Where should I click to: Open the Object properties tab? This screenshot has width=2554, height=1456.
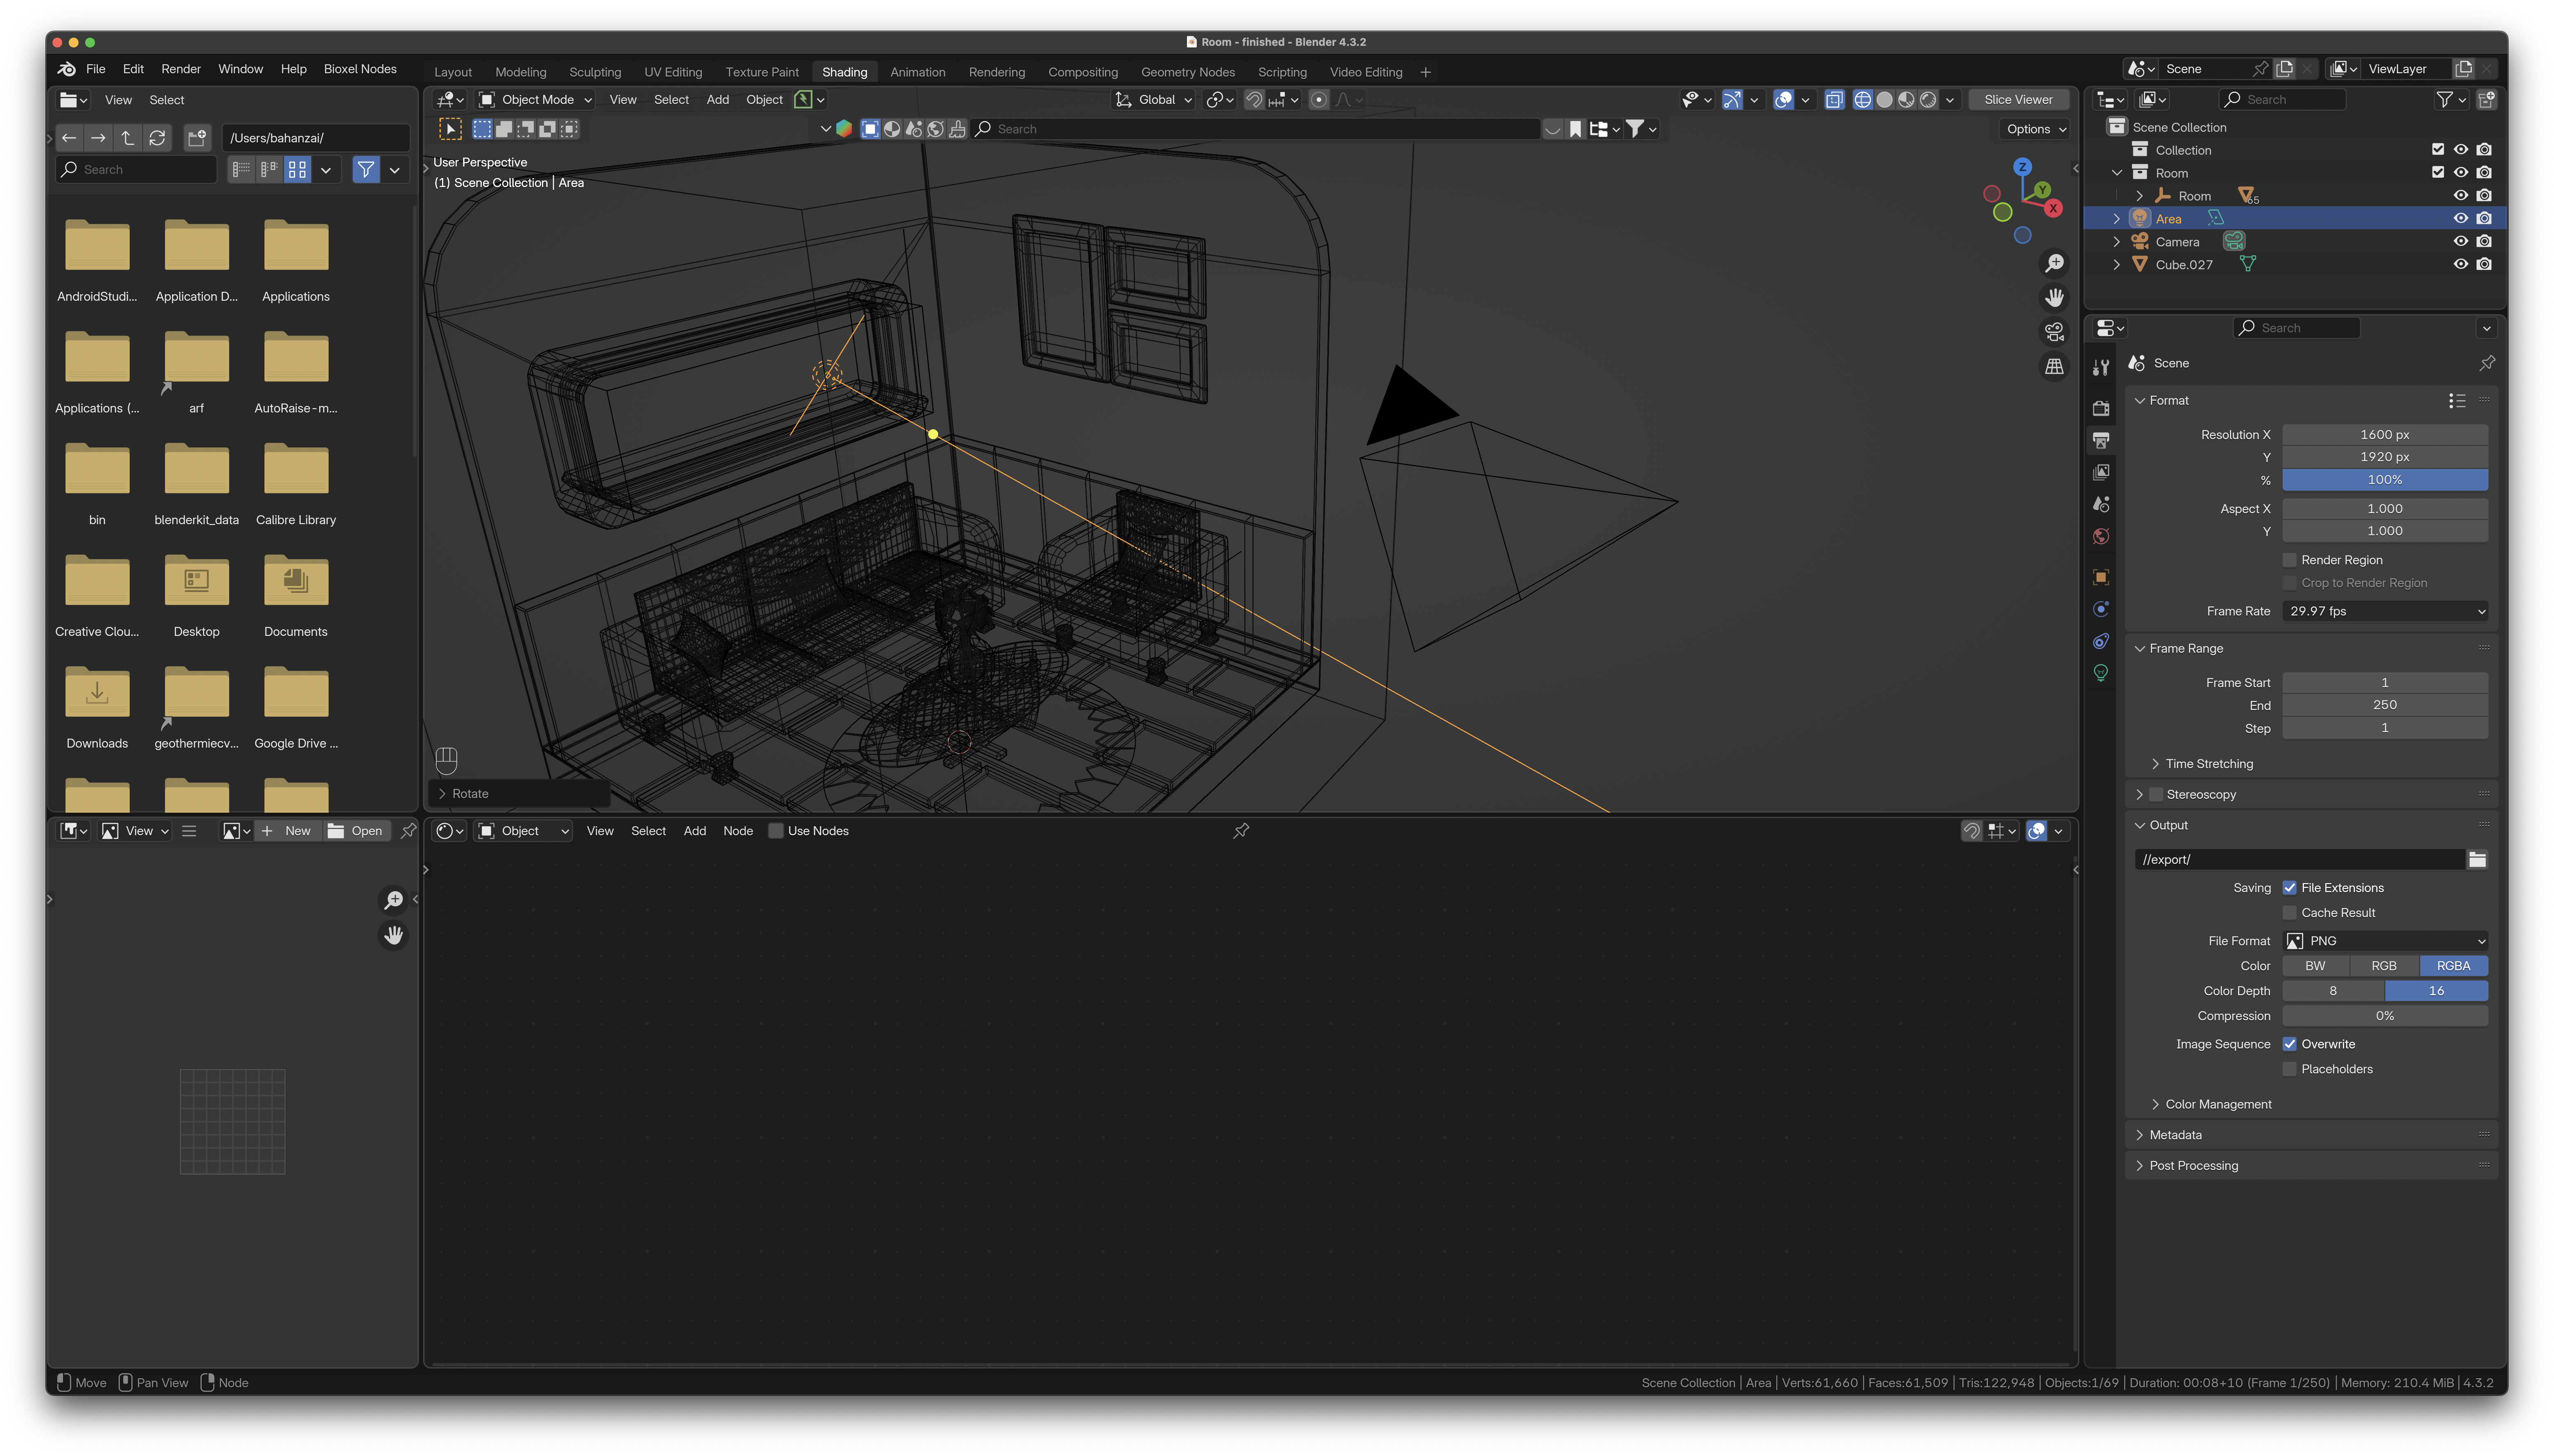[2101, 577]
